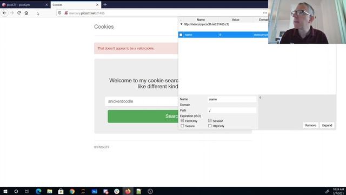
Task: Click the Expand button
Action: (327, 125)
